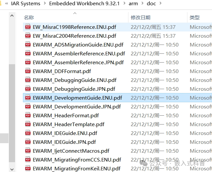Screen dimensions: 212x172
Task: Select file name EWARM_DebuggingGuide.ENU.pdf
Action: coord(74,80)
